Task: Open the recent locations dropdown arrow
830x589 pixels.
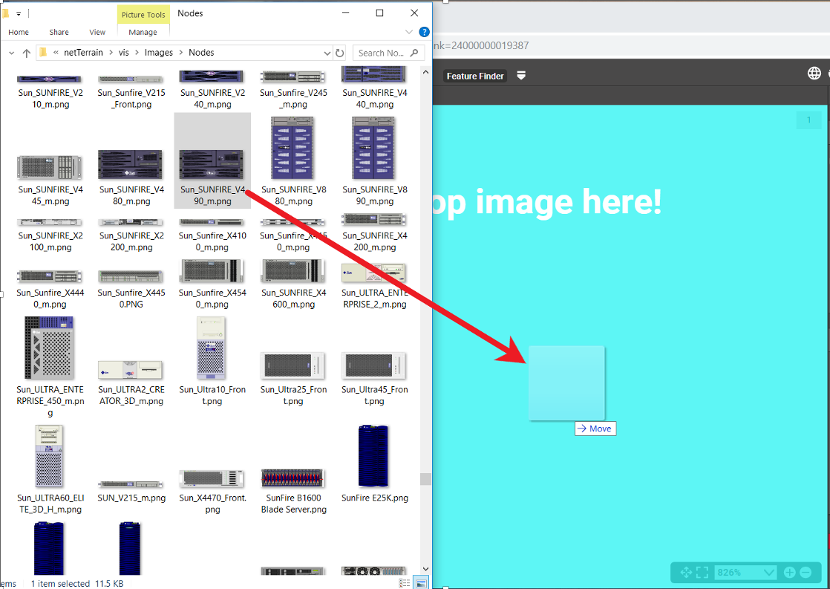Action: tap(11, 53)
